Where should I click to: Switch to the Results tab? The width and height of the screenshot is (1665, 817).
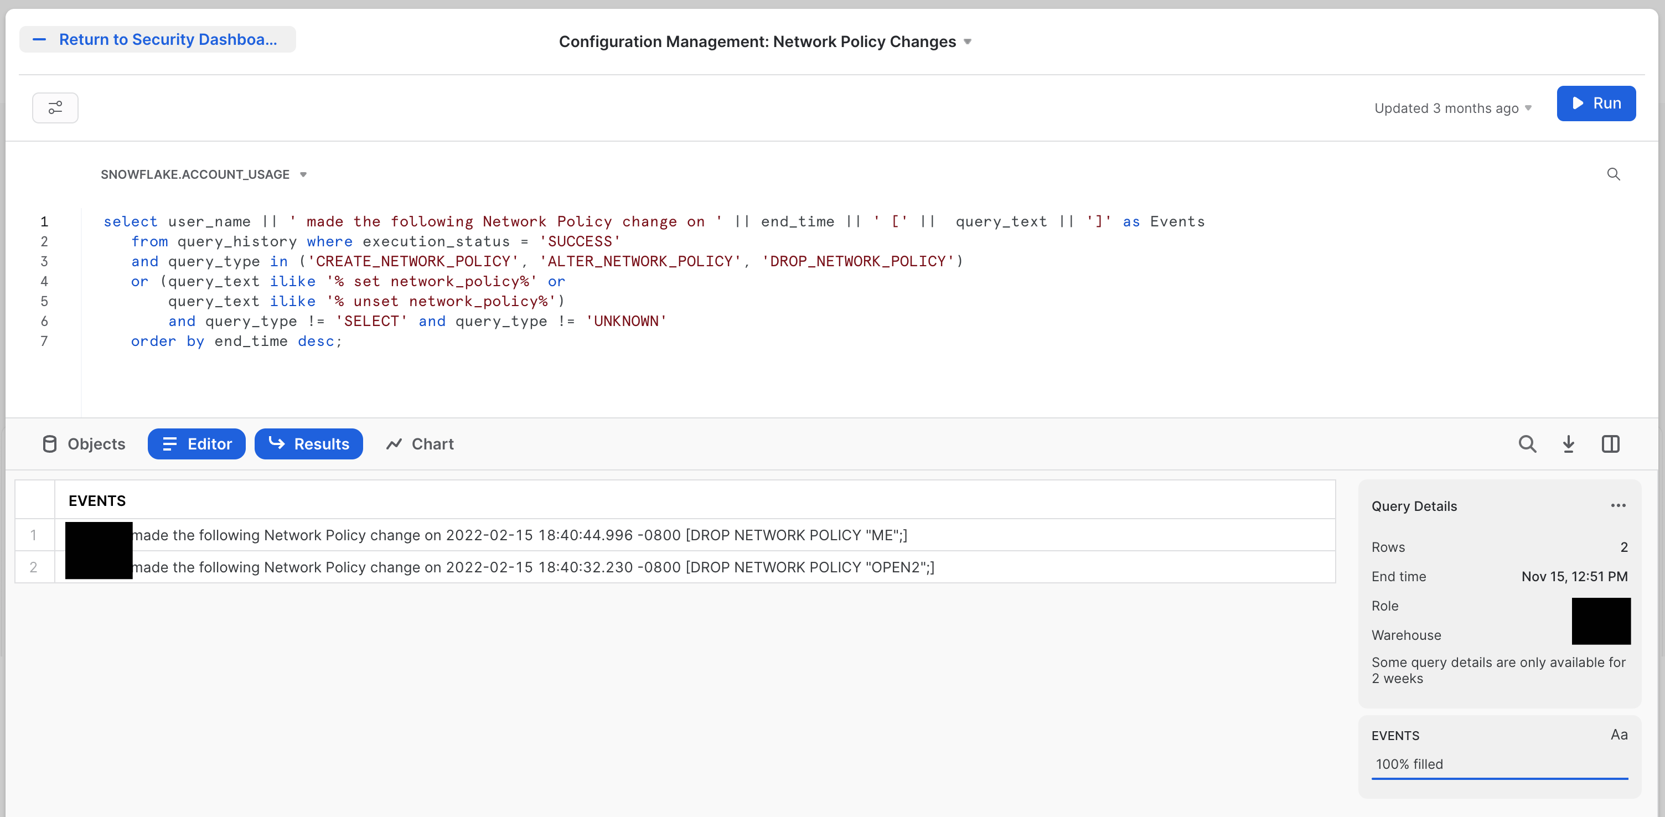(308, 444)
